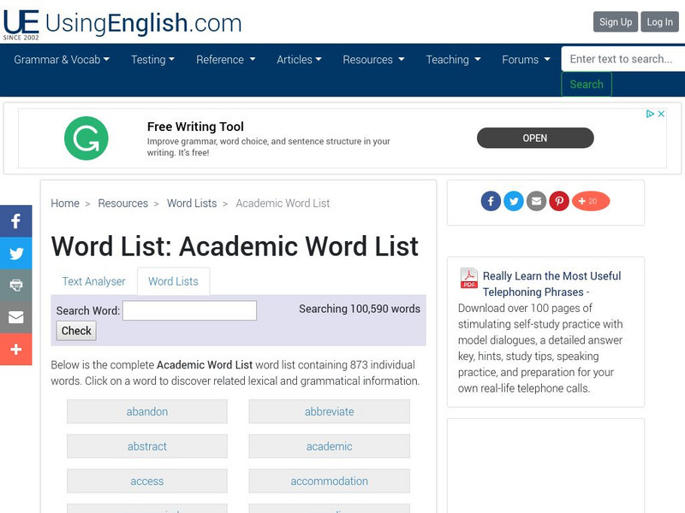Switch to the Text Analyser tab

[x=93, y=281]
